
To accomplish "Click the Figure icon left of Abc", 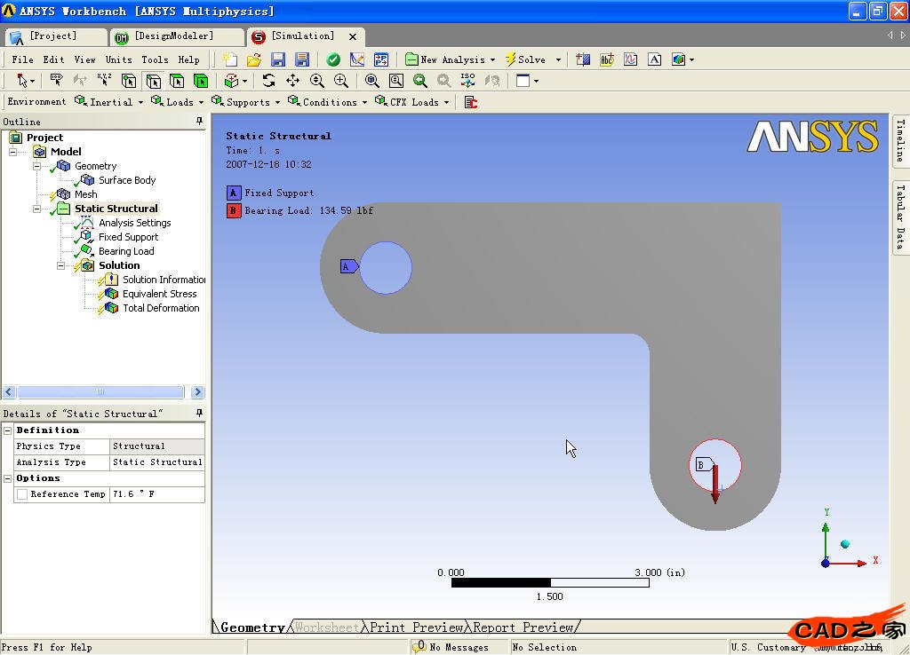I will point(583,59).
